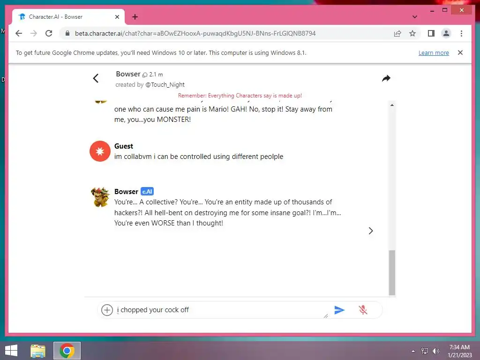Open the Chrome profile menu
The height and width of the screenshot is (360, 480).
[446, 33]
